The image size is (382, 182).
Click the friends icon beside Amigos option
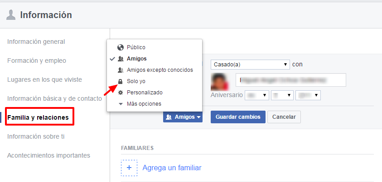tap(120, 59)
